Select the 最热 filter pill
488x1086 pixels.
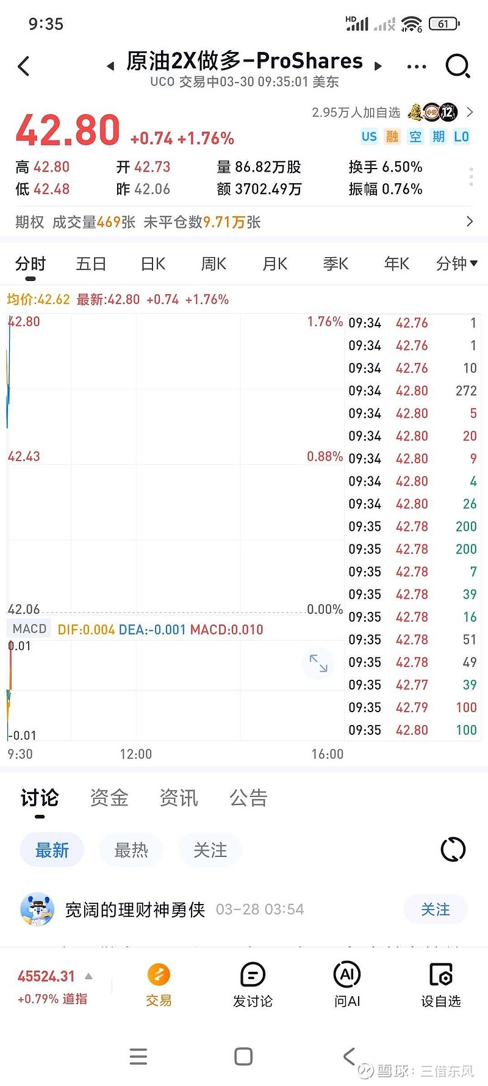coord(131,850)
